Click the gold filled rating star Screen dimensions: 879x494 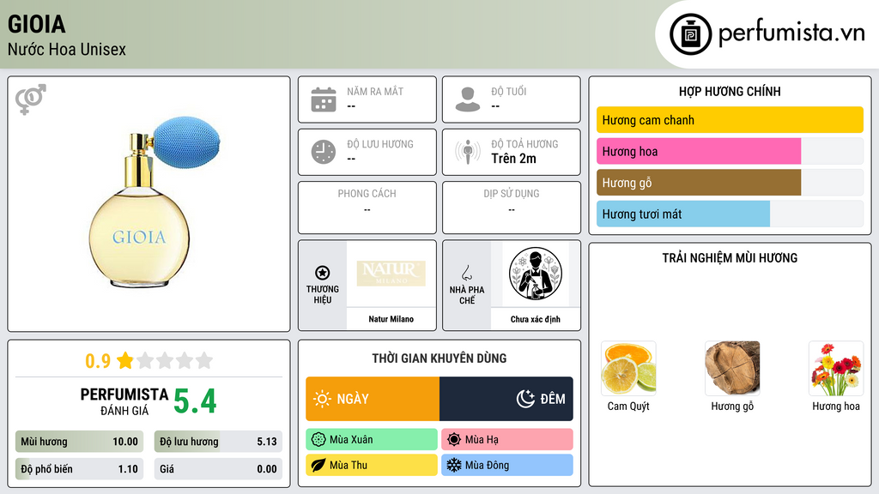(125, 360)
